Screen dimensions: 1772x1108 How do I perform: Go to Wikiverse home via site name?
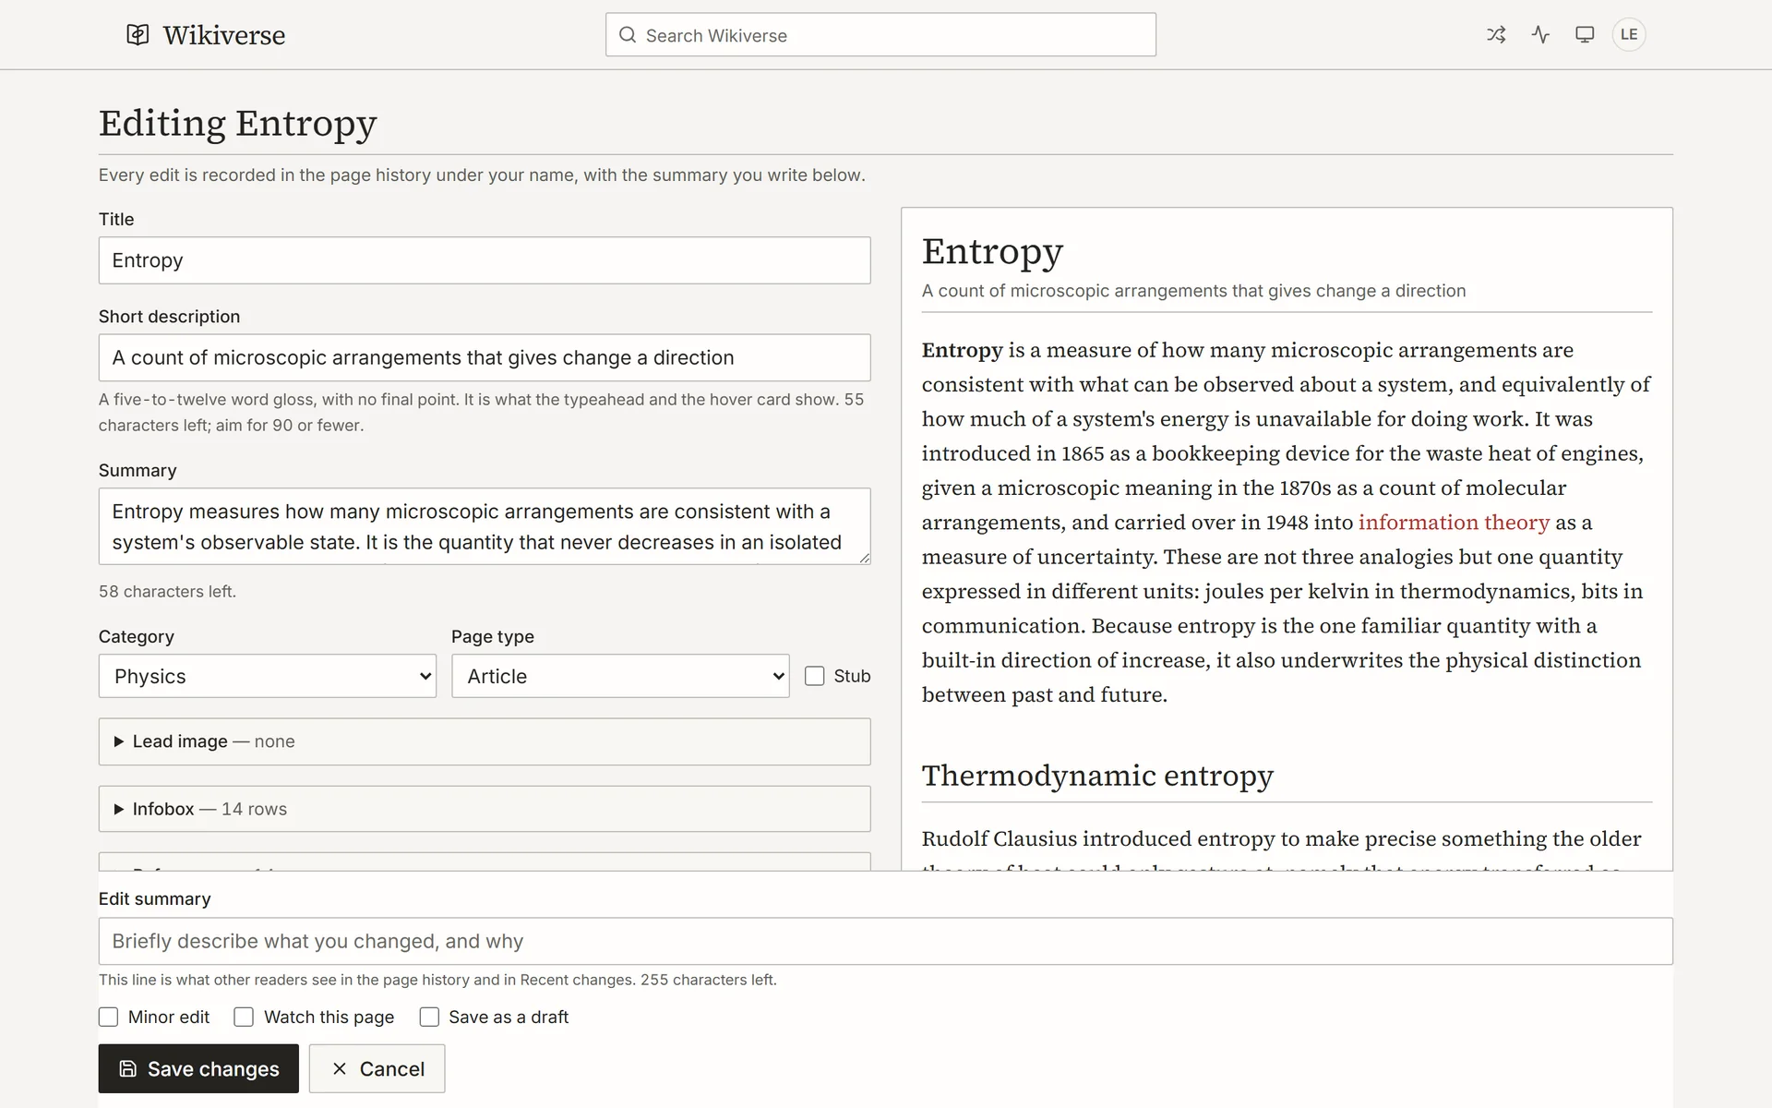coord(224,35)
